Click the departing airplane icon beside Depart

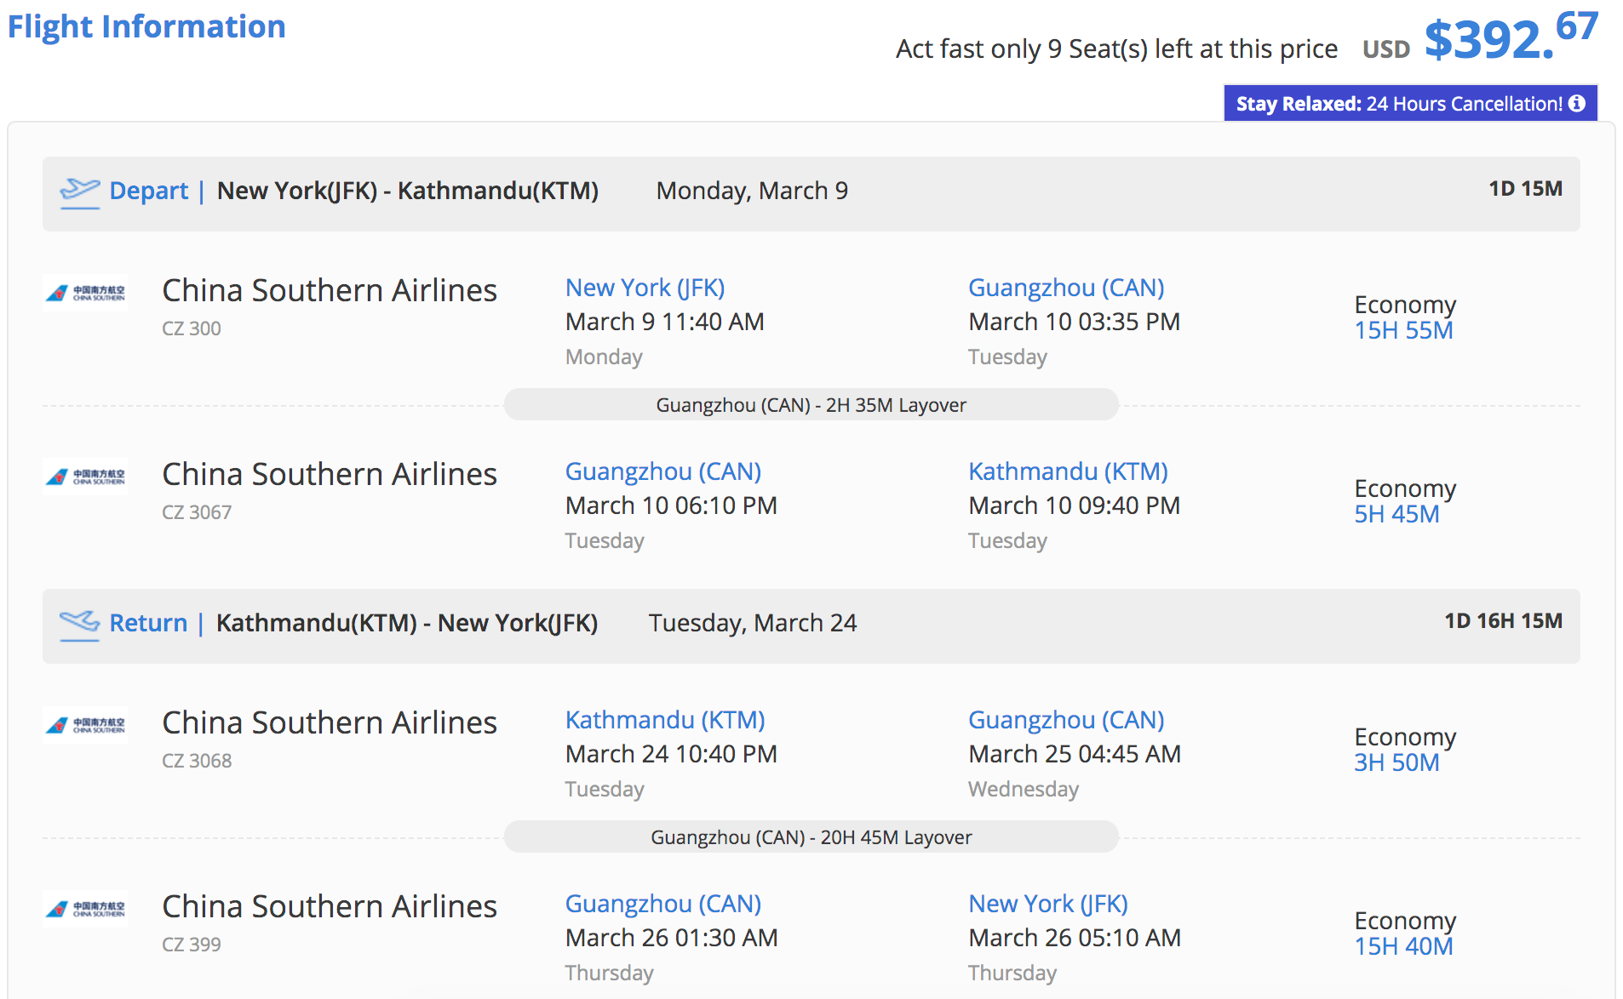click(80, 191)
